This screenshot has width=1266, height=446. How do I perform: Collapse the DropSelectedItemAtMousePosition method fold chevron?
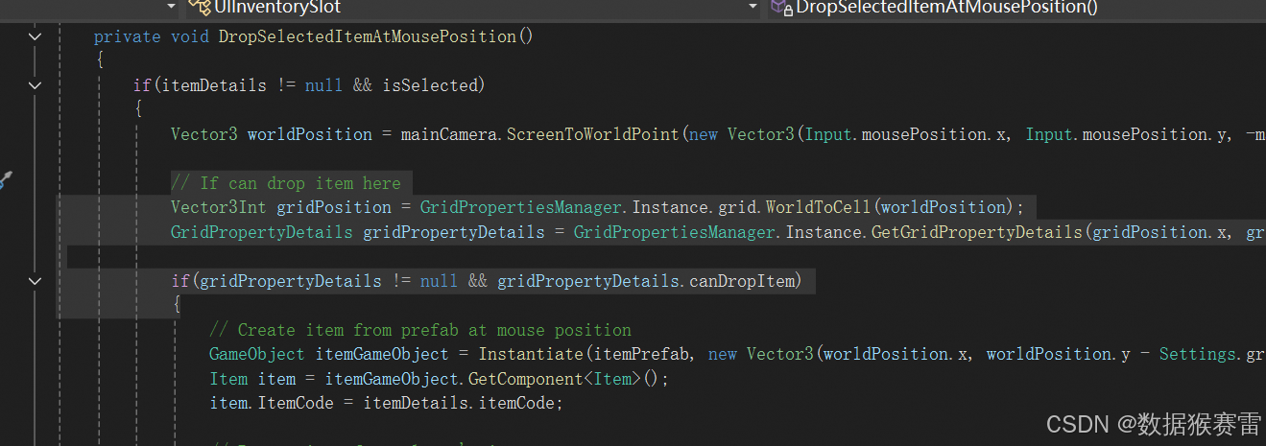36,36
